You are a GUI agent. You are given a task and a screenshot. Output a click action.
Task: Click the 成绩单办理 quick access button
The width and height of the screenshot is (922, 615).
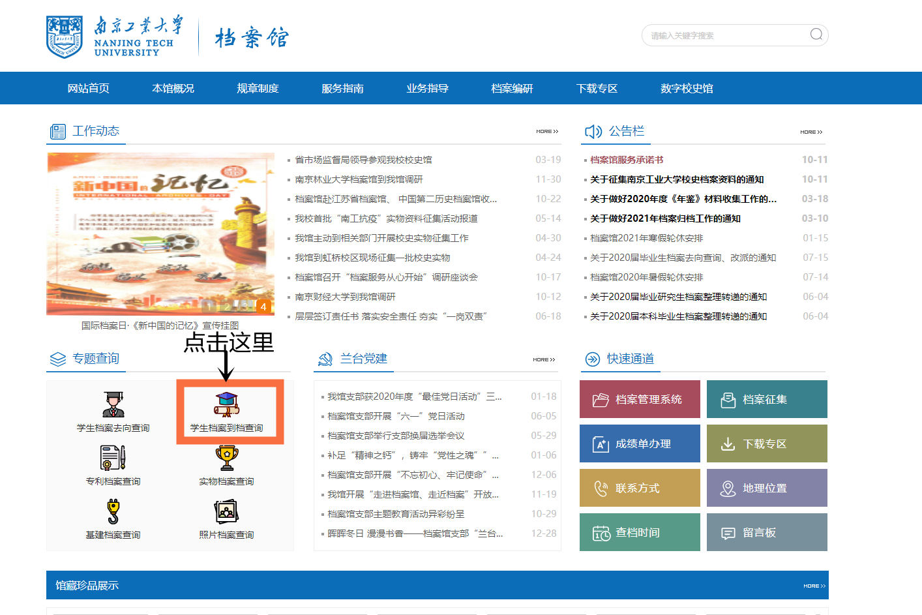(x=640, y=443)
